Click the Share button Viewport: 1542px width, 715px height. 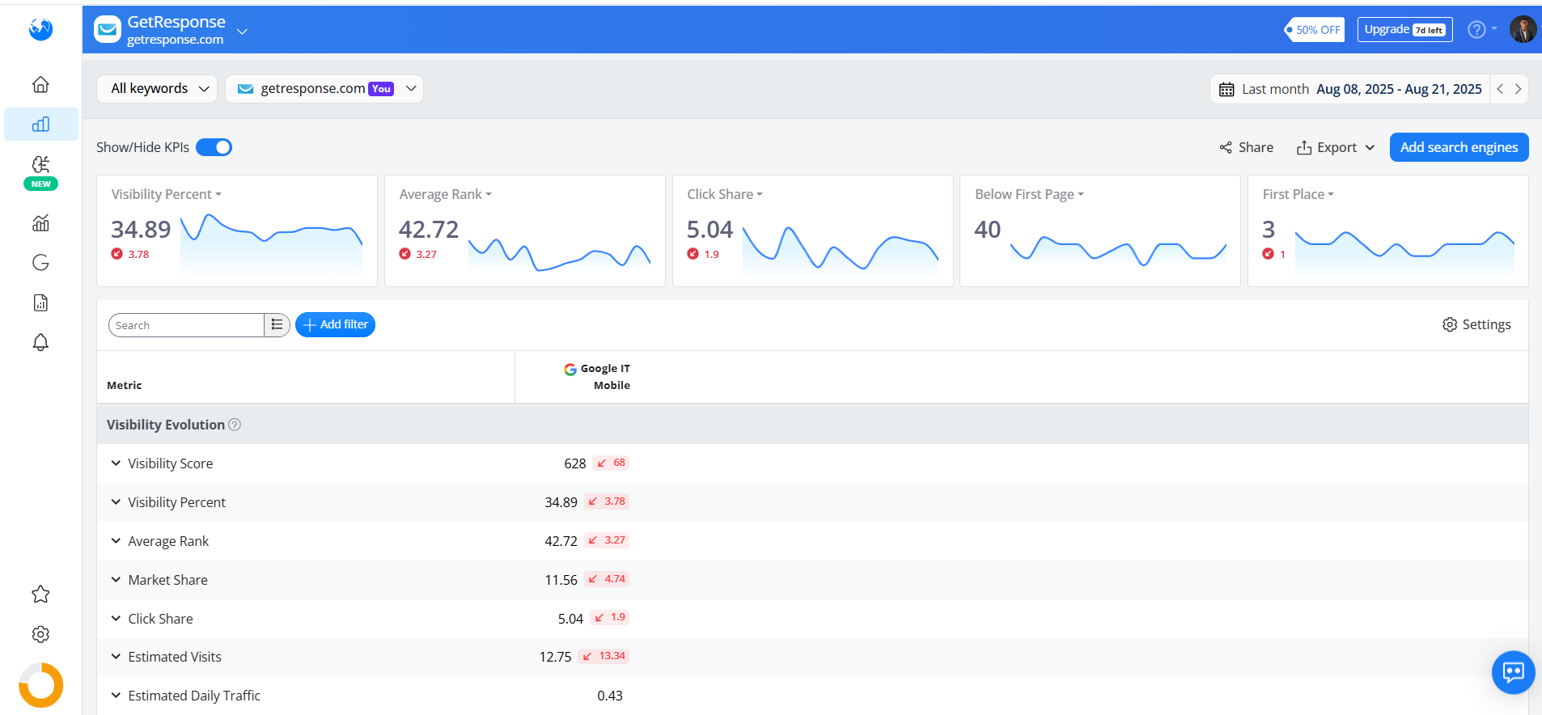pos(1246,147)
